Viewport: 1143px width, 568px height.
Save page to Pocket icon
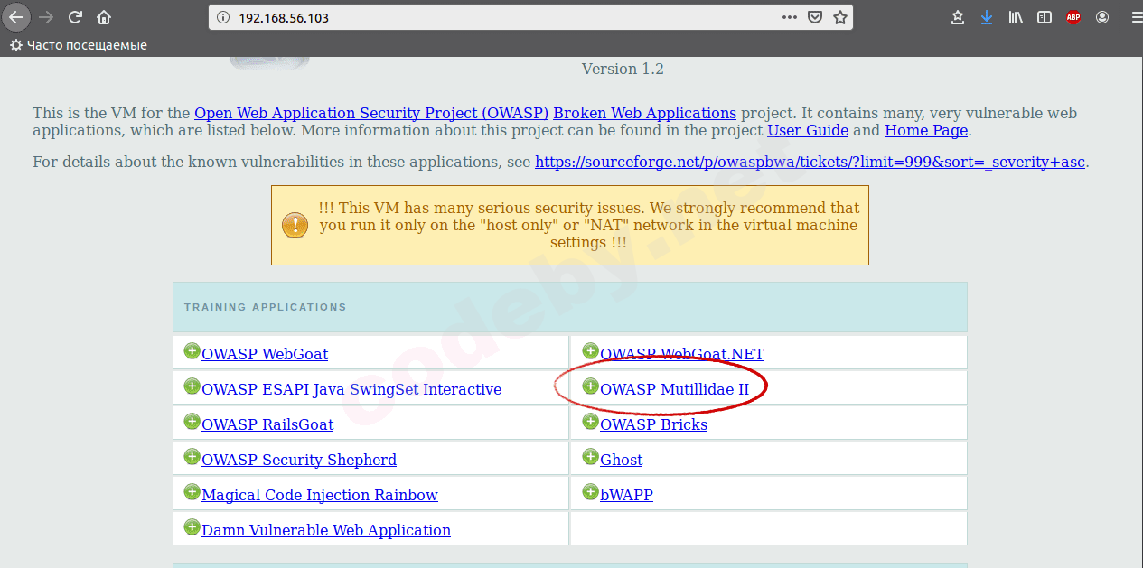point(814,17)
